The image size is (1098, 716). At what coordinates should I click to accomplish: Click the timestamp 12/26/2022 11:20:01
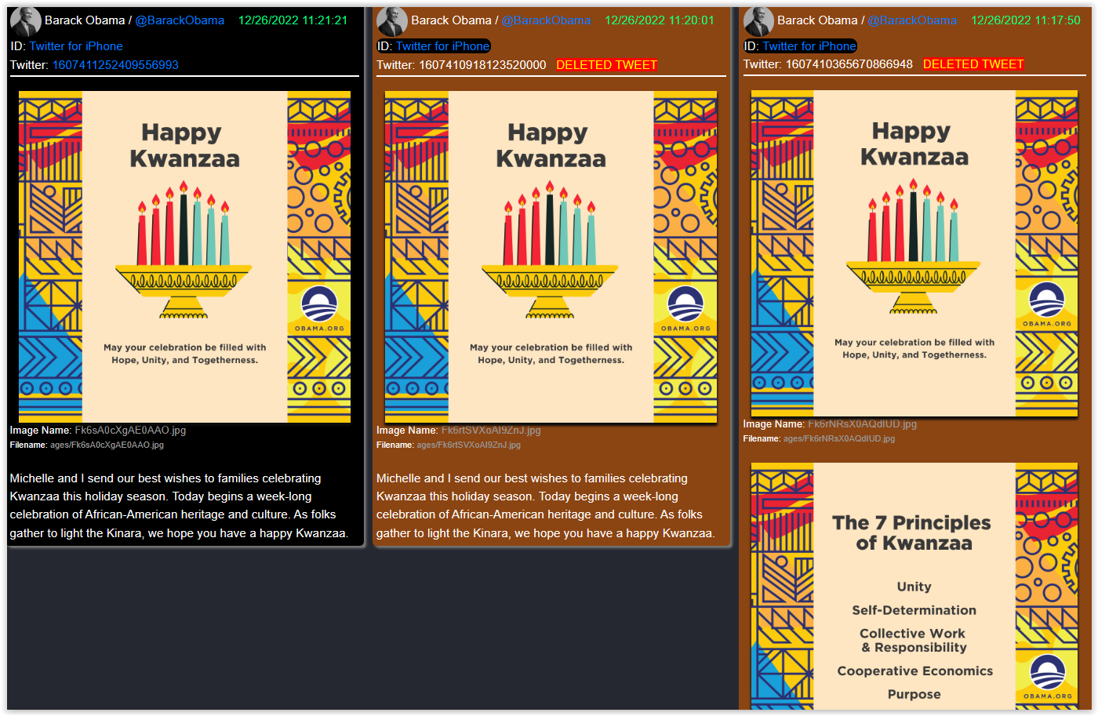point(660,20)
